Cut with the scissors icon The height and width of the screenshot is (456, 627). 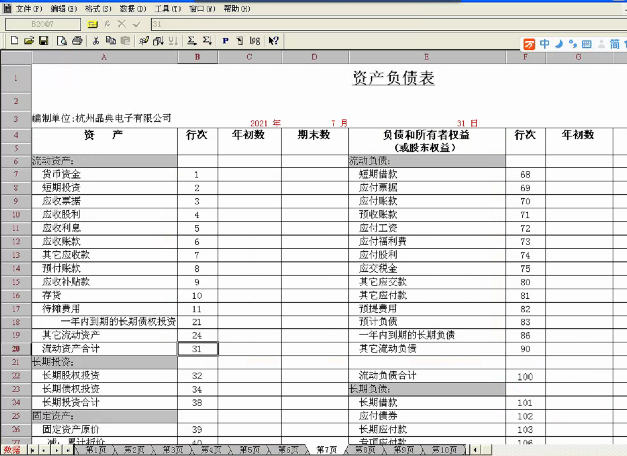[x=96, y=41]
